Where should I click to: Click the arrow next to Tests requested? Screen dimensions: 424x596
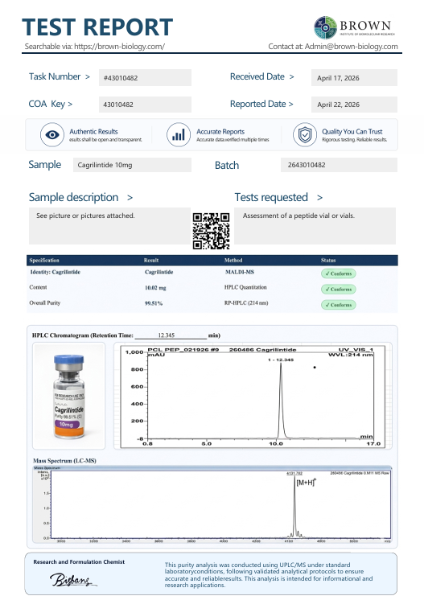pos(319,198)
